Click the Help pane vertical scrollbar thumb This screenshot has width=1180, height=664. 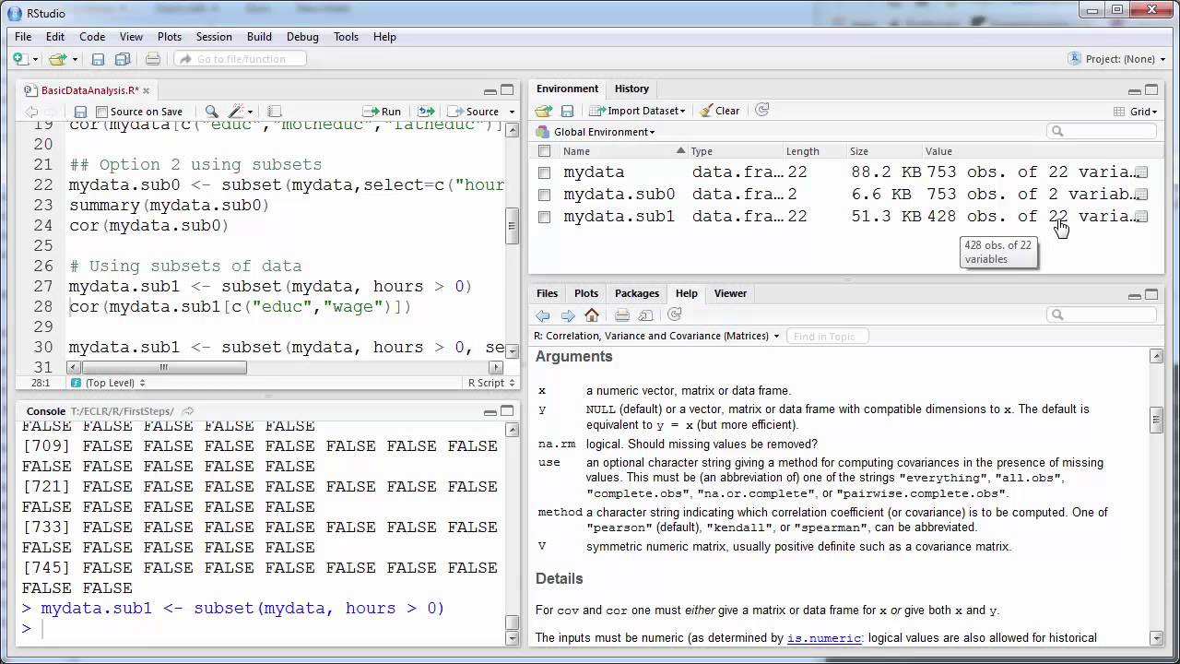pos(1156,420)
